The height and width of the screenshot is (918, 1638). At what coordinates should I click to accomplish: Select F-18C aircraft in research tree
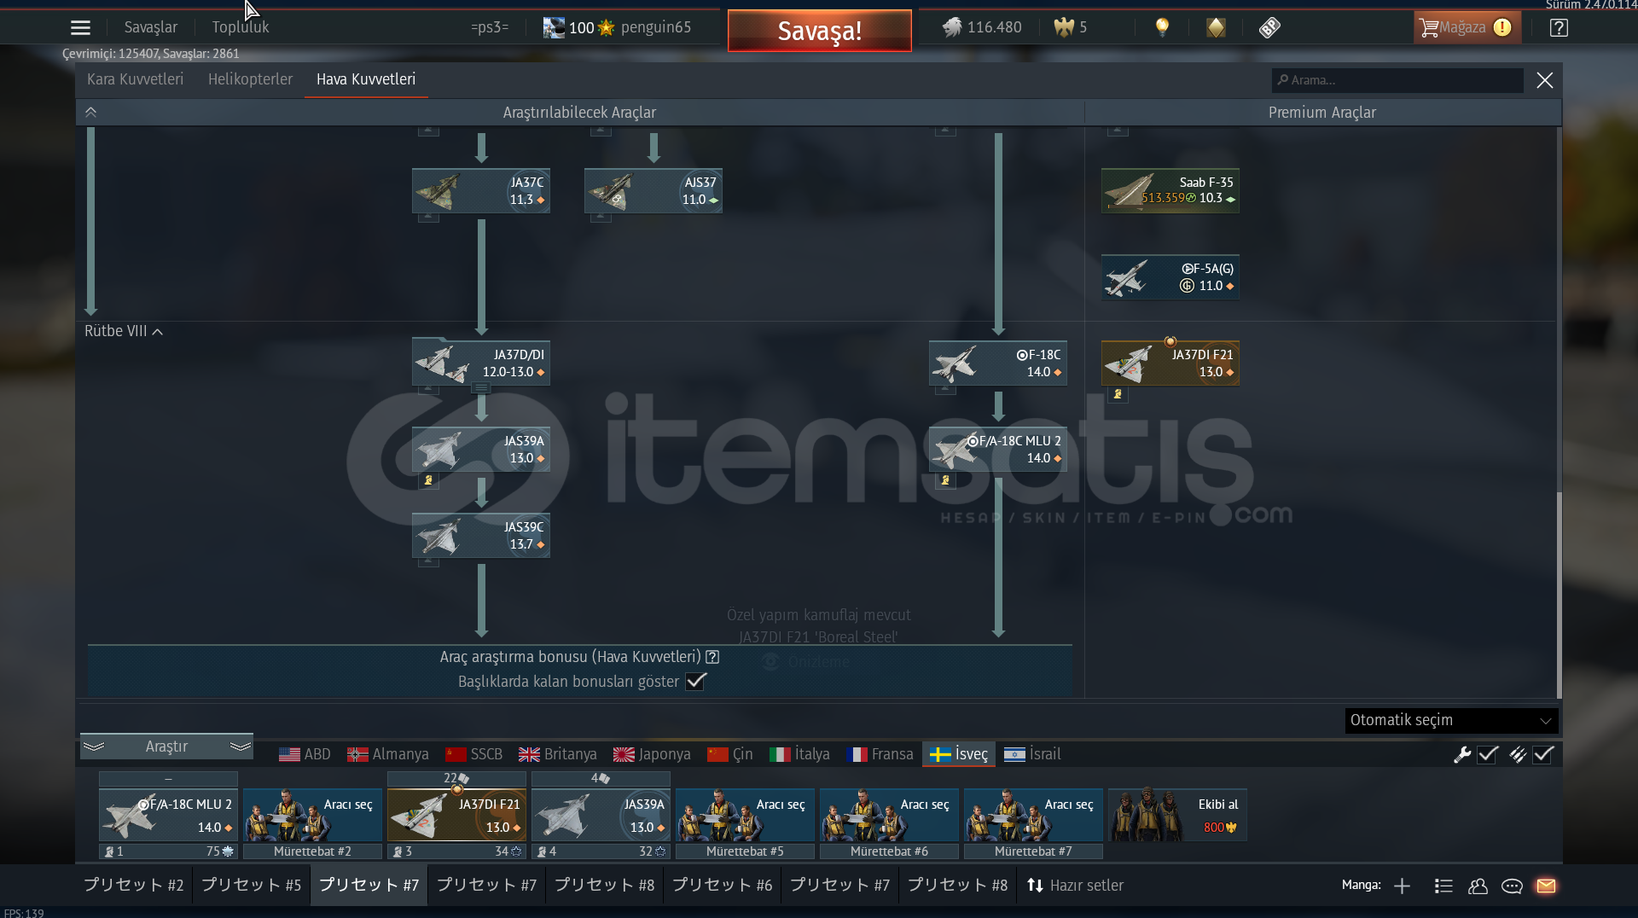point(998,363)
